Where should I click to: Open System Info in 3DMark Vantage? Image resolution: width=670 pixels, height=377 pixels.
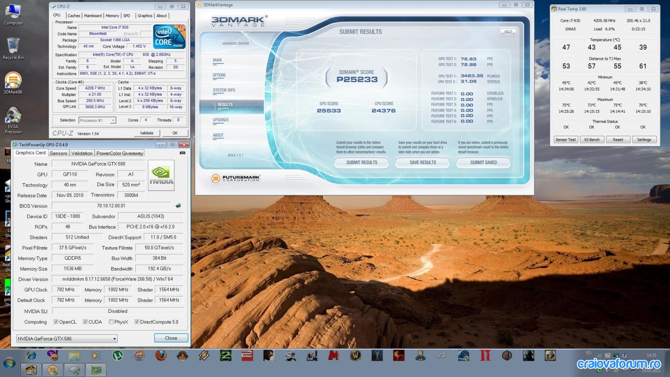224,90
